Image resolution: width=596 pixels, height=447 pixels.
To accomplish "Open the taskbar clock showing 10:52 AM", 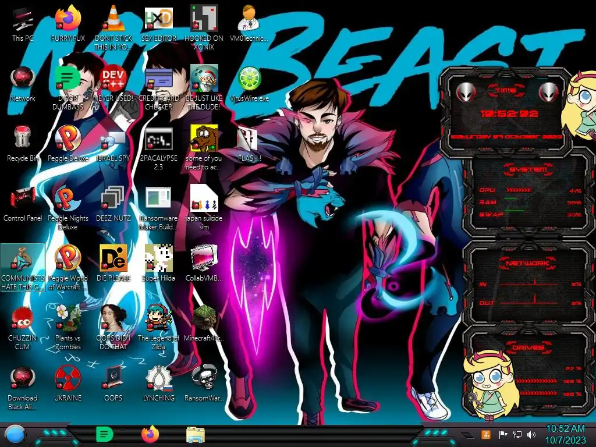I will [x=566, y=434].
